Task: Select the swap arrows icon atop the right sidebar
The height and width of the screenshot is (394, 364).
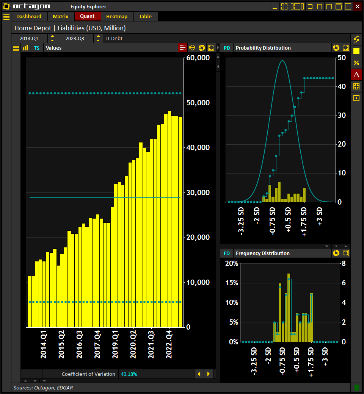Action: (356, 39)
